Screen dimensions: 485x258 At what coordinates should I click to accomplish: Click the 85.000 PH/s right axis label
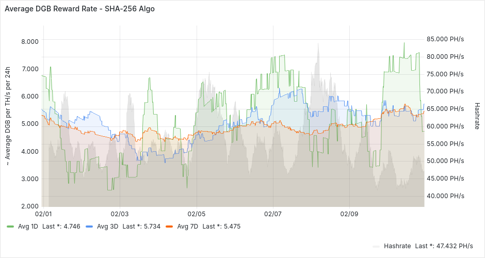[x=445, y=39]
